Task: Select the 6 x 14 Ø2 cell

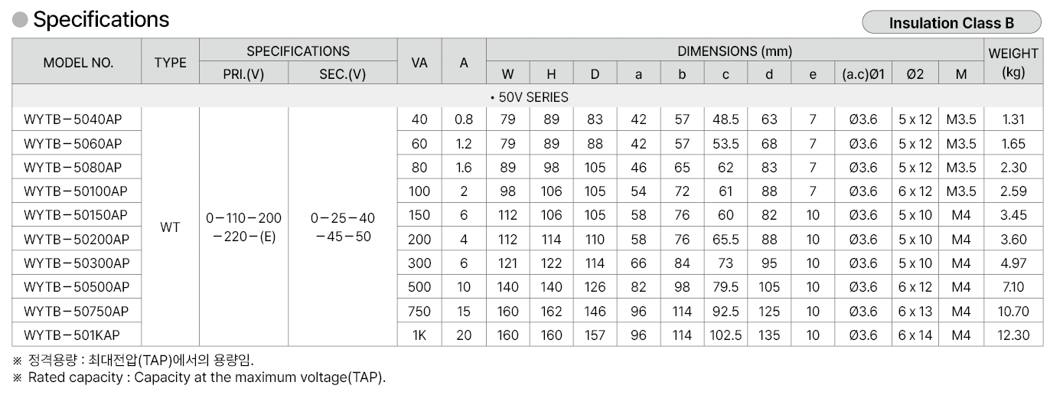Action: [915, 335]
